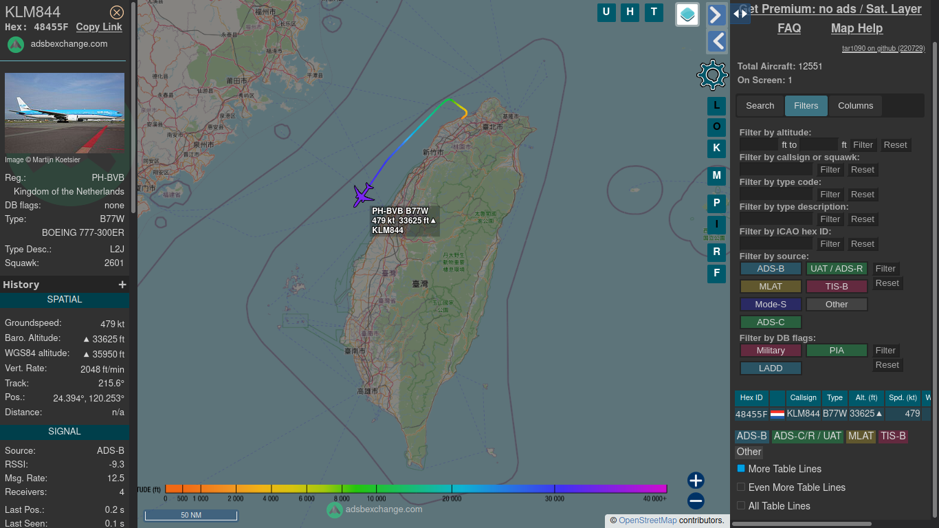
Task: Open the aircraft photo thumbnail
Action: (65, 113)
